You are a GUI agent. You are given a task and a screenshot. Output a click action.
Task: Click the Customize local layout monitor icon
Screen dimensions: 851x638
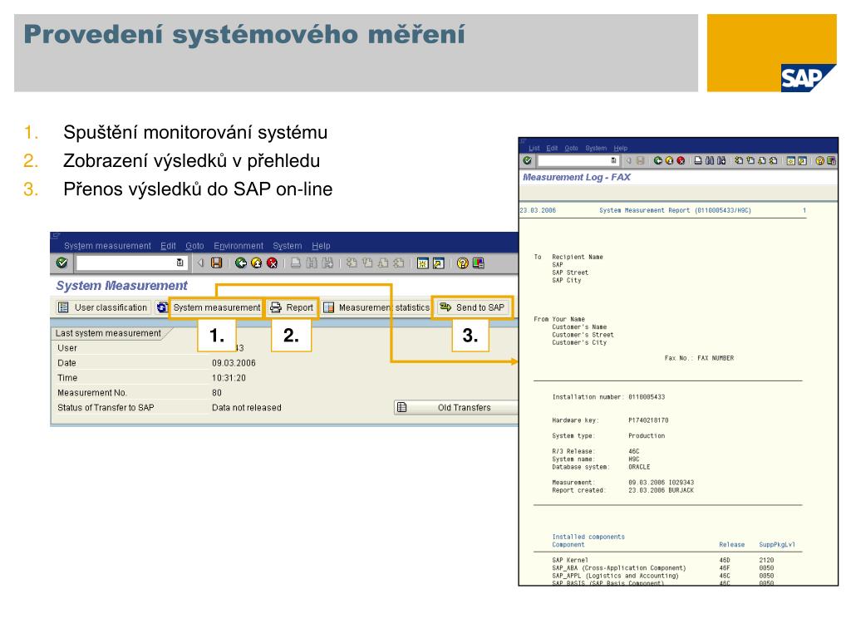[478, 263]
